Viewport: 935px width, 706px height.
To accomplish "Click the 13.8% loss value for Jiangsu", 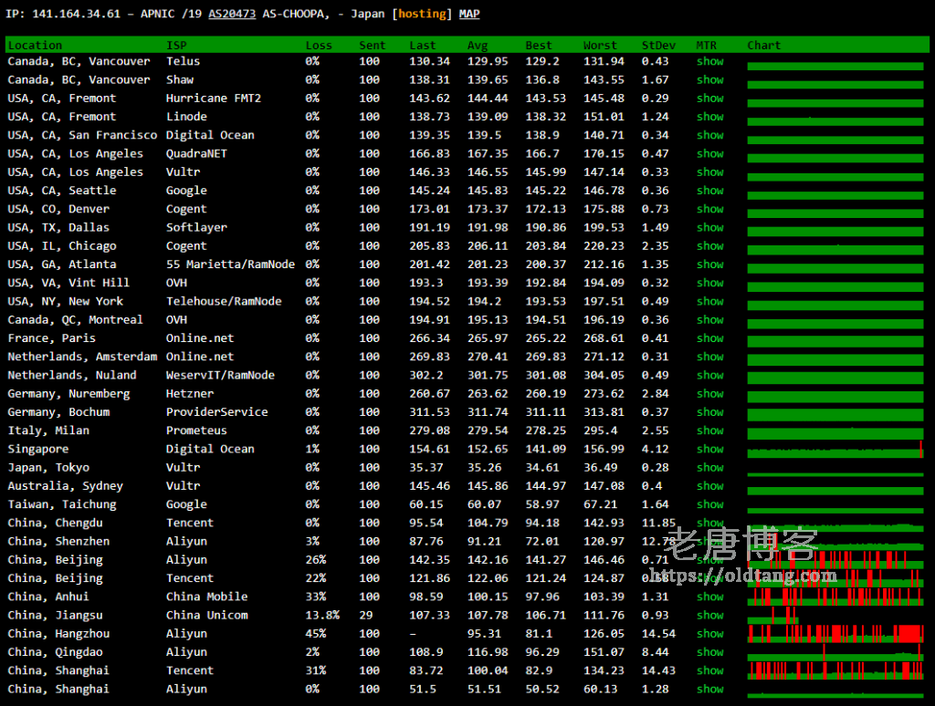I will click(x=322, y=616).
